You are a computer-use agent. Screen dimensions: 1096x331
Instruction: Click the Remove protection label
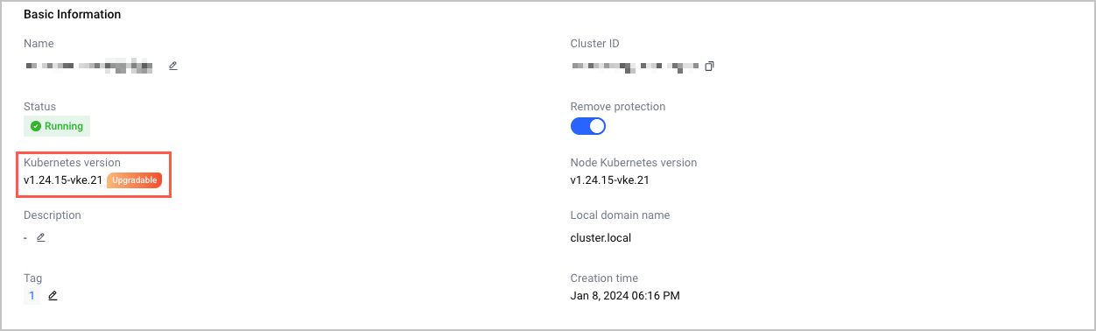[x=618, y=107]
